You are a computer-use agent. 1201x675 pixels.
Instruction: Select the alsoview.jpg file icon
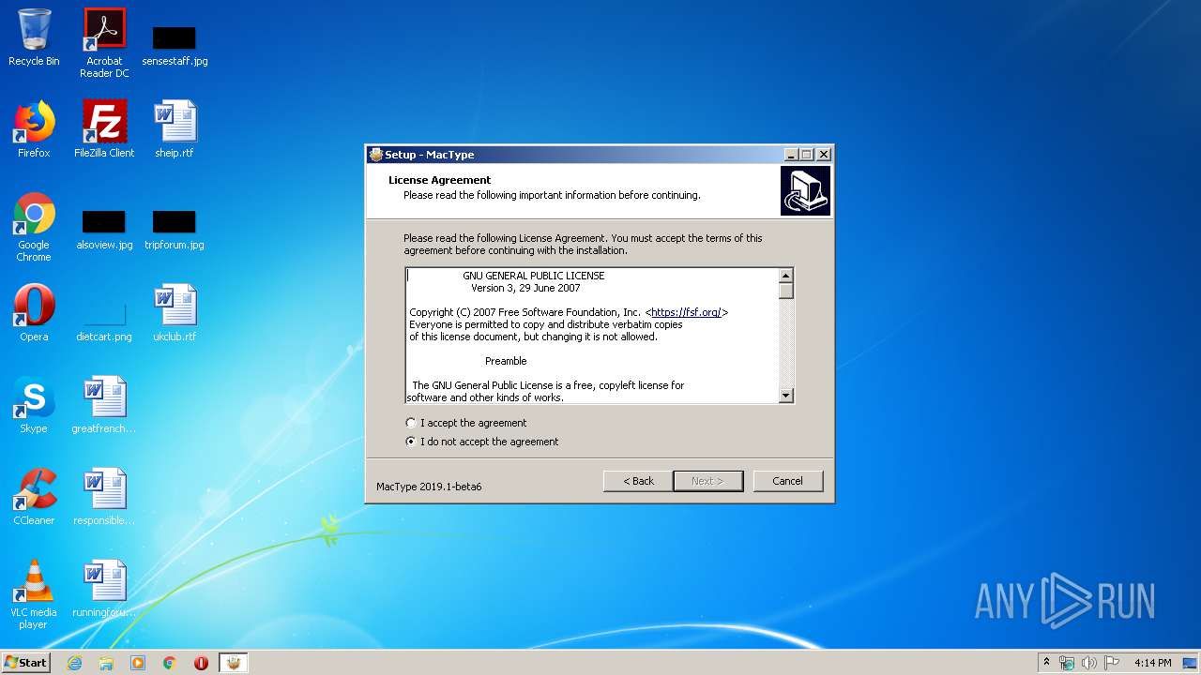(x=104, y=230)
